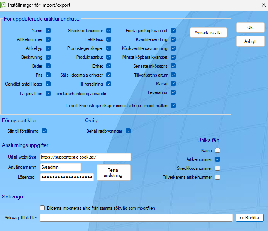Viewport: 268px width, 231px height.
Task: Uncheck 'Sätt till försäljning' for new articles
Action: point(44,131)
